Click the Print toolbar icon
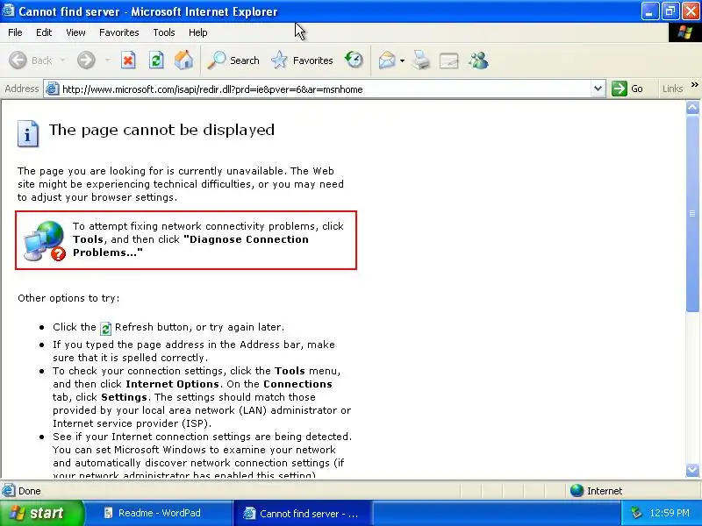The height and width of the screenshot is (526, 702). pos(421,60)
